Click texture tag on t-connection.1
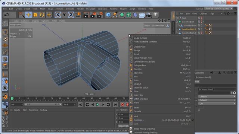The image size is (239, 134). click(210, 29)
